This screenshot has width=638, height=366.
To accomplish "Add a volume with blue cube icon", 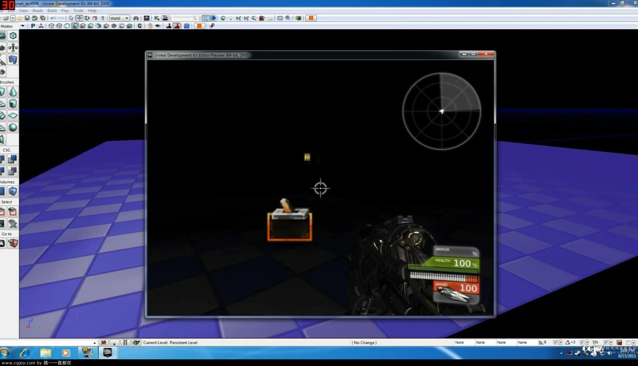I will click(13, 191).
